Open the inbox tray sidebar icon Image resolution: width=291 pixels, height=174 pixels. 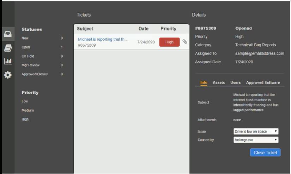click(x=8, y=34)
